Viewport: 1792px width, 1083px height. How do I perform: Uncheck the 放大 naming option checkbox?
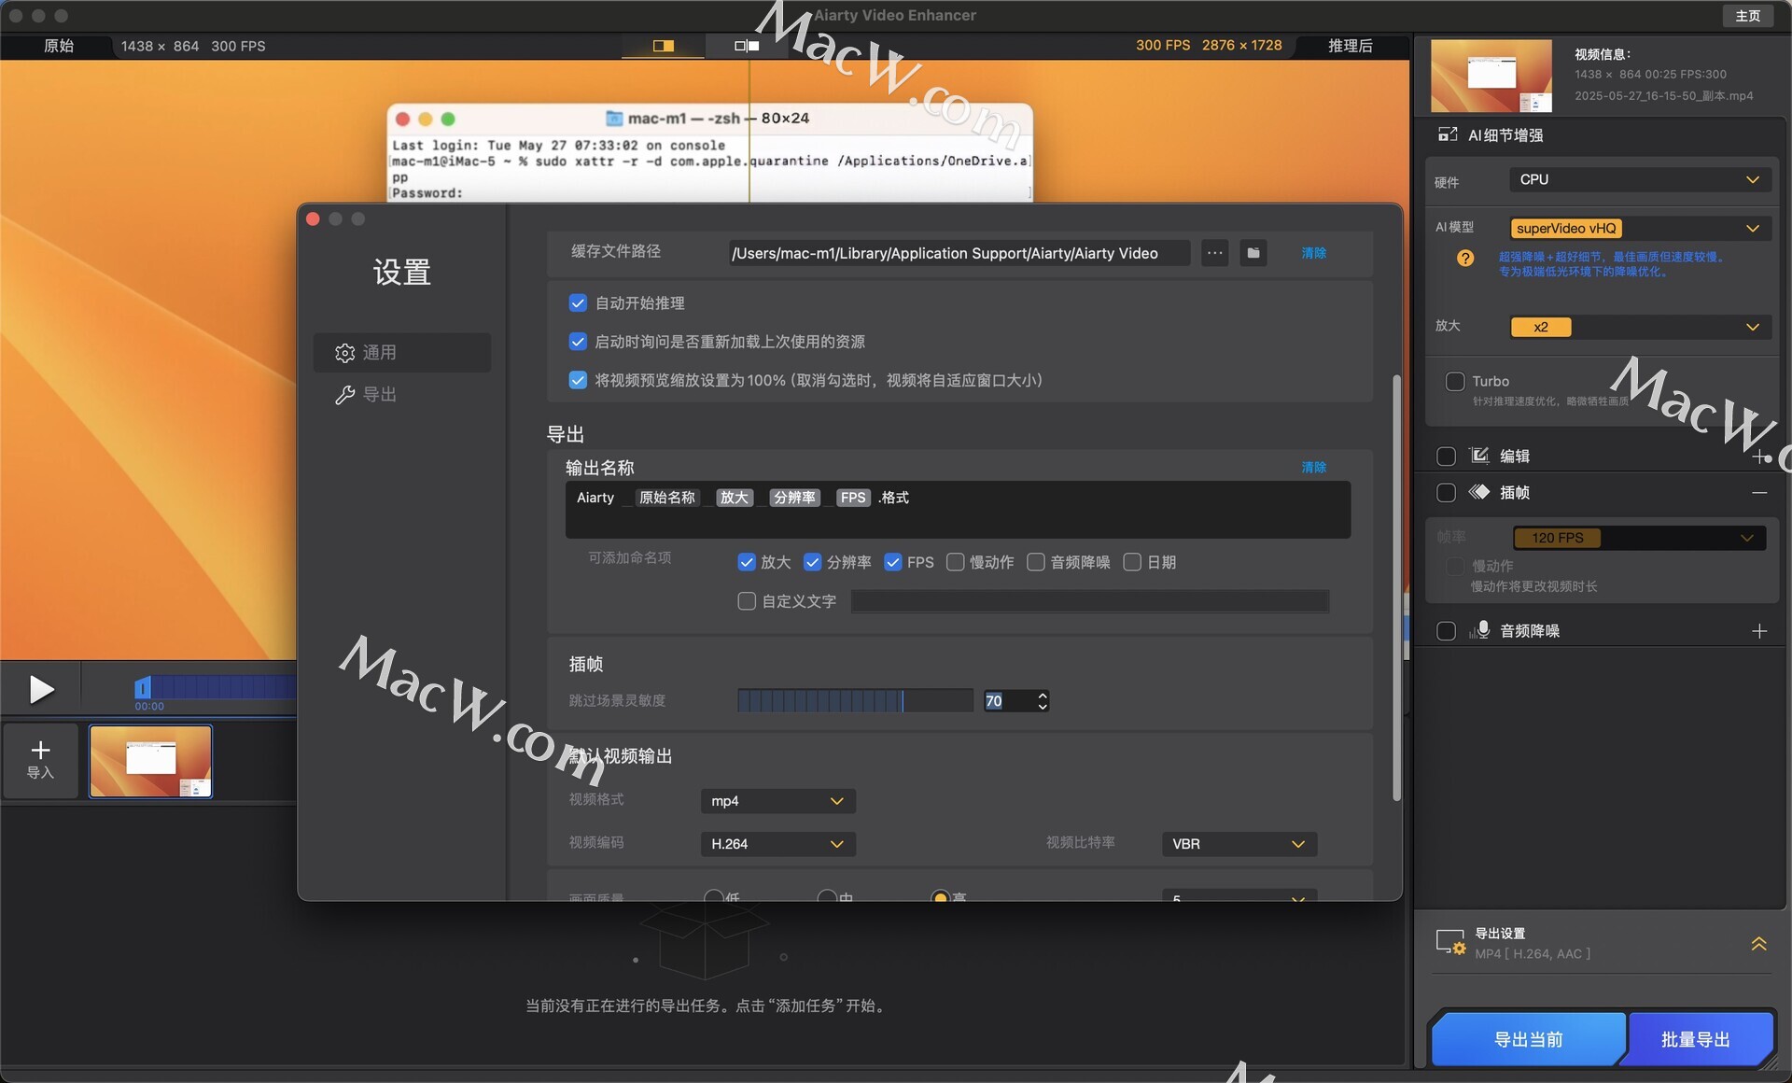click(747, 562)
